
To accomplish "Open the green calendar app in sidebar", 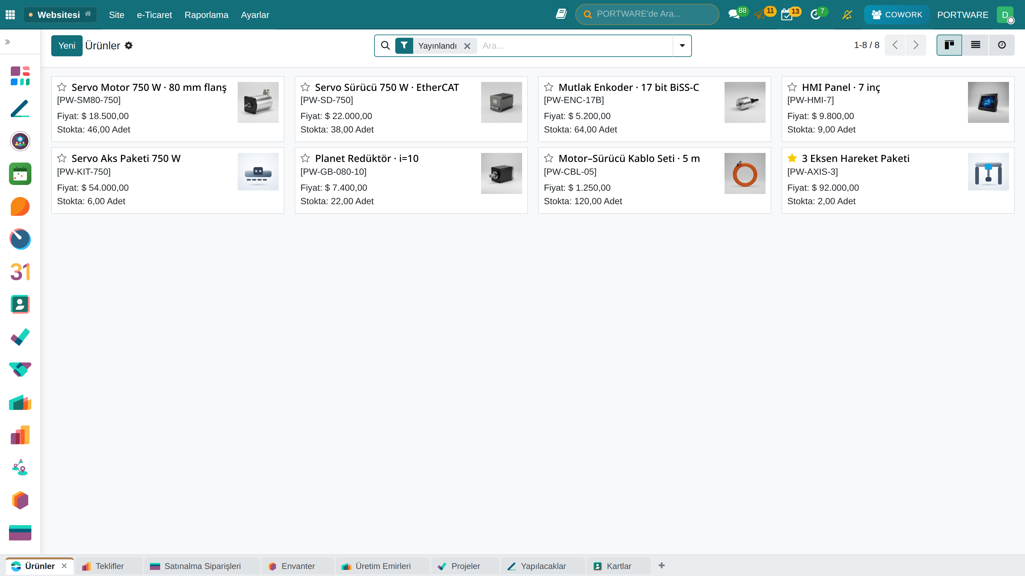I will click(20, 174).
